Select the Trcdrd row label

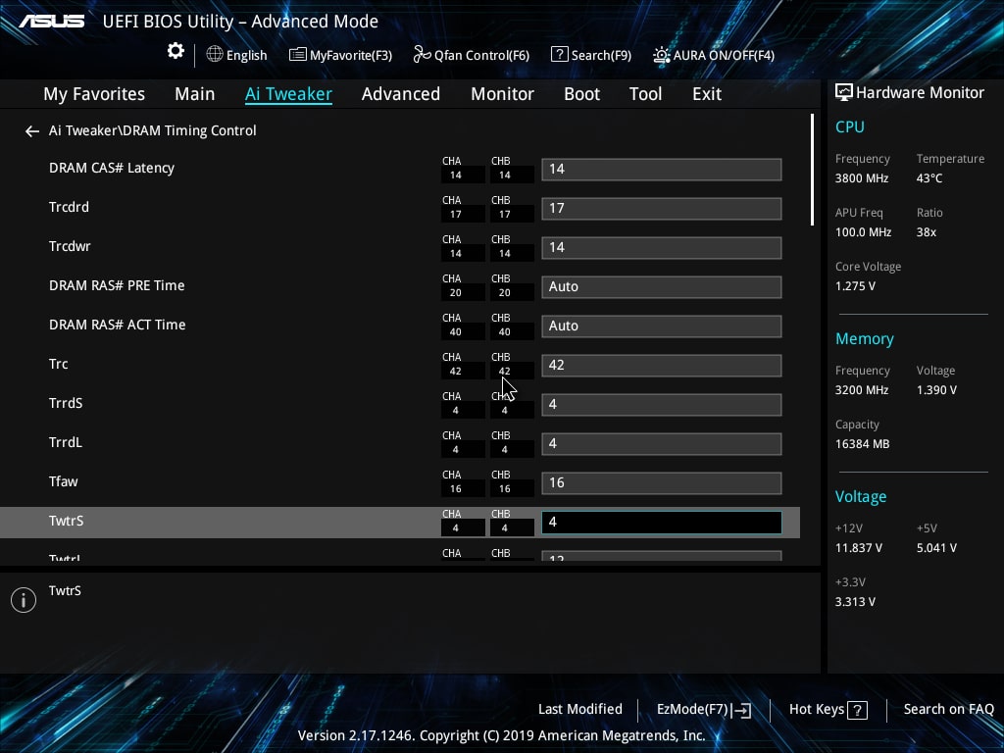pos(69,207)
